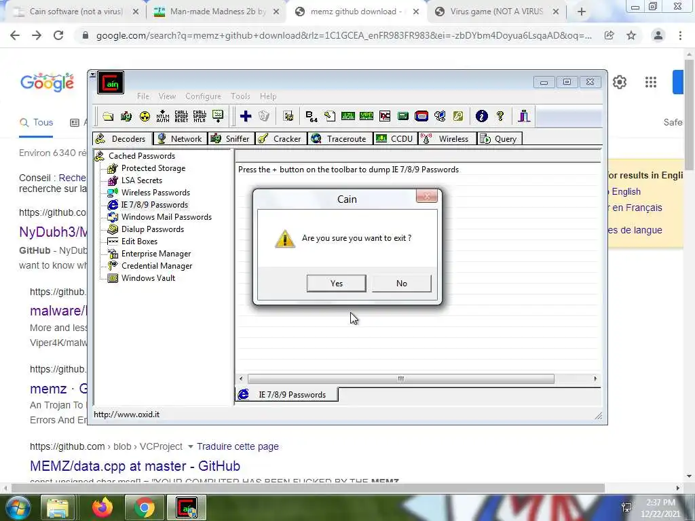
Task: Switch to the Cracker tab
Action: [x=280, y=138]
